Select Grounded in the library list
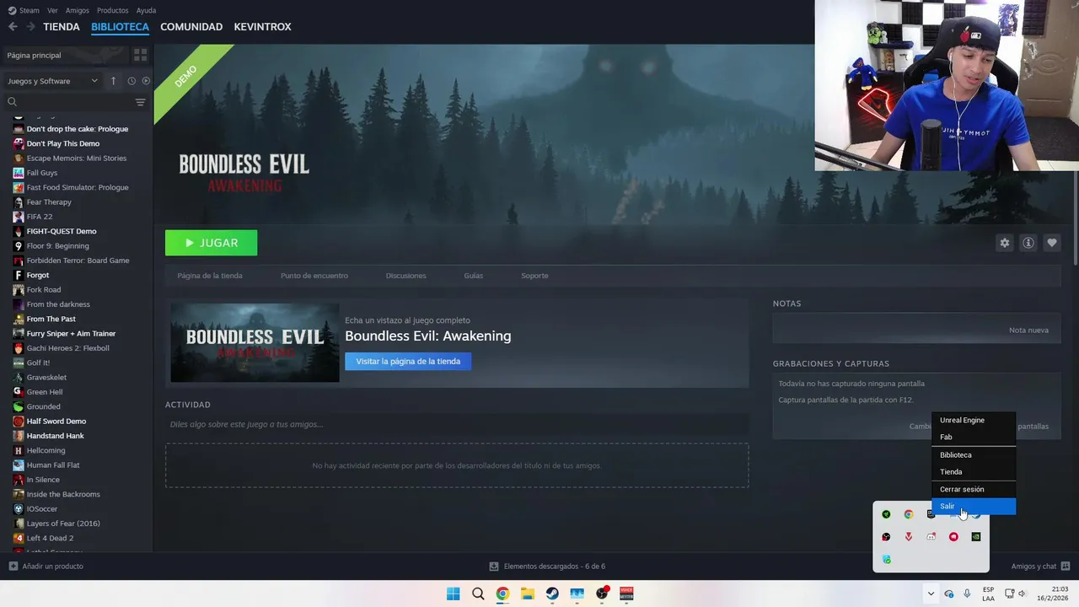Viewport: 1079px width, 607px height. (43, 406)
